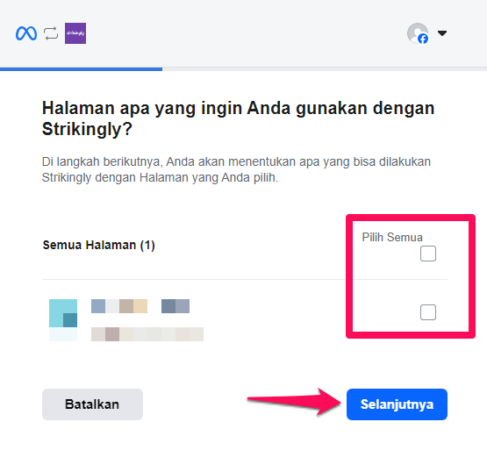Click the gray unfilled progress bar portion
Screen dimensions: 487x472
[x=325, y=69]
